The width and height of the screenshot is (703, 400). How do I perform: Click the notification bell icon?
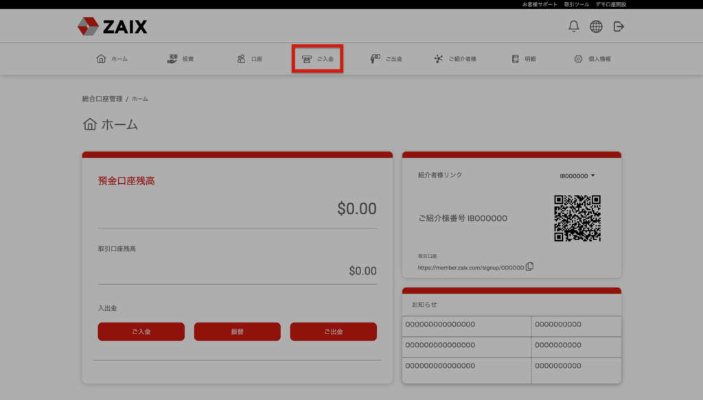574,27
